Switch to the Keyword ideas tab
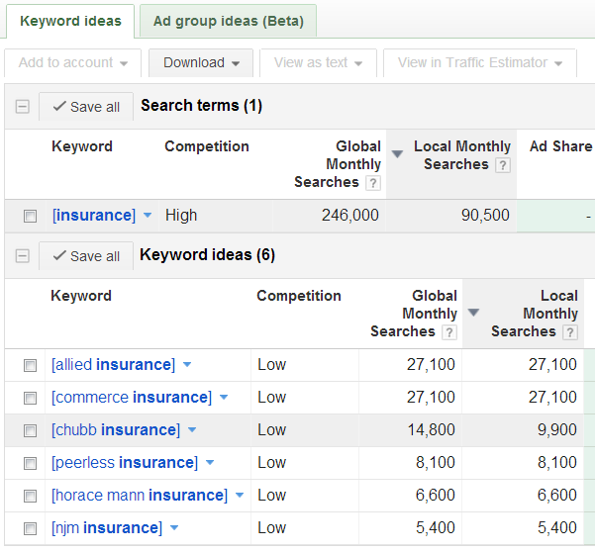The height and width of the screenshot is (552, 595). tap(70, 21)
